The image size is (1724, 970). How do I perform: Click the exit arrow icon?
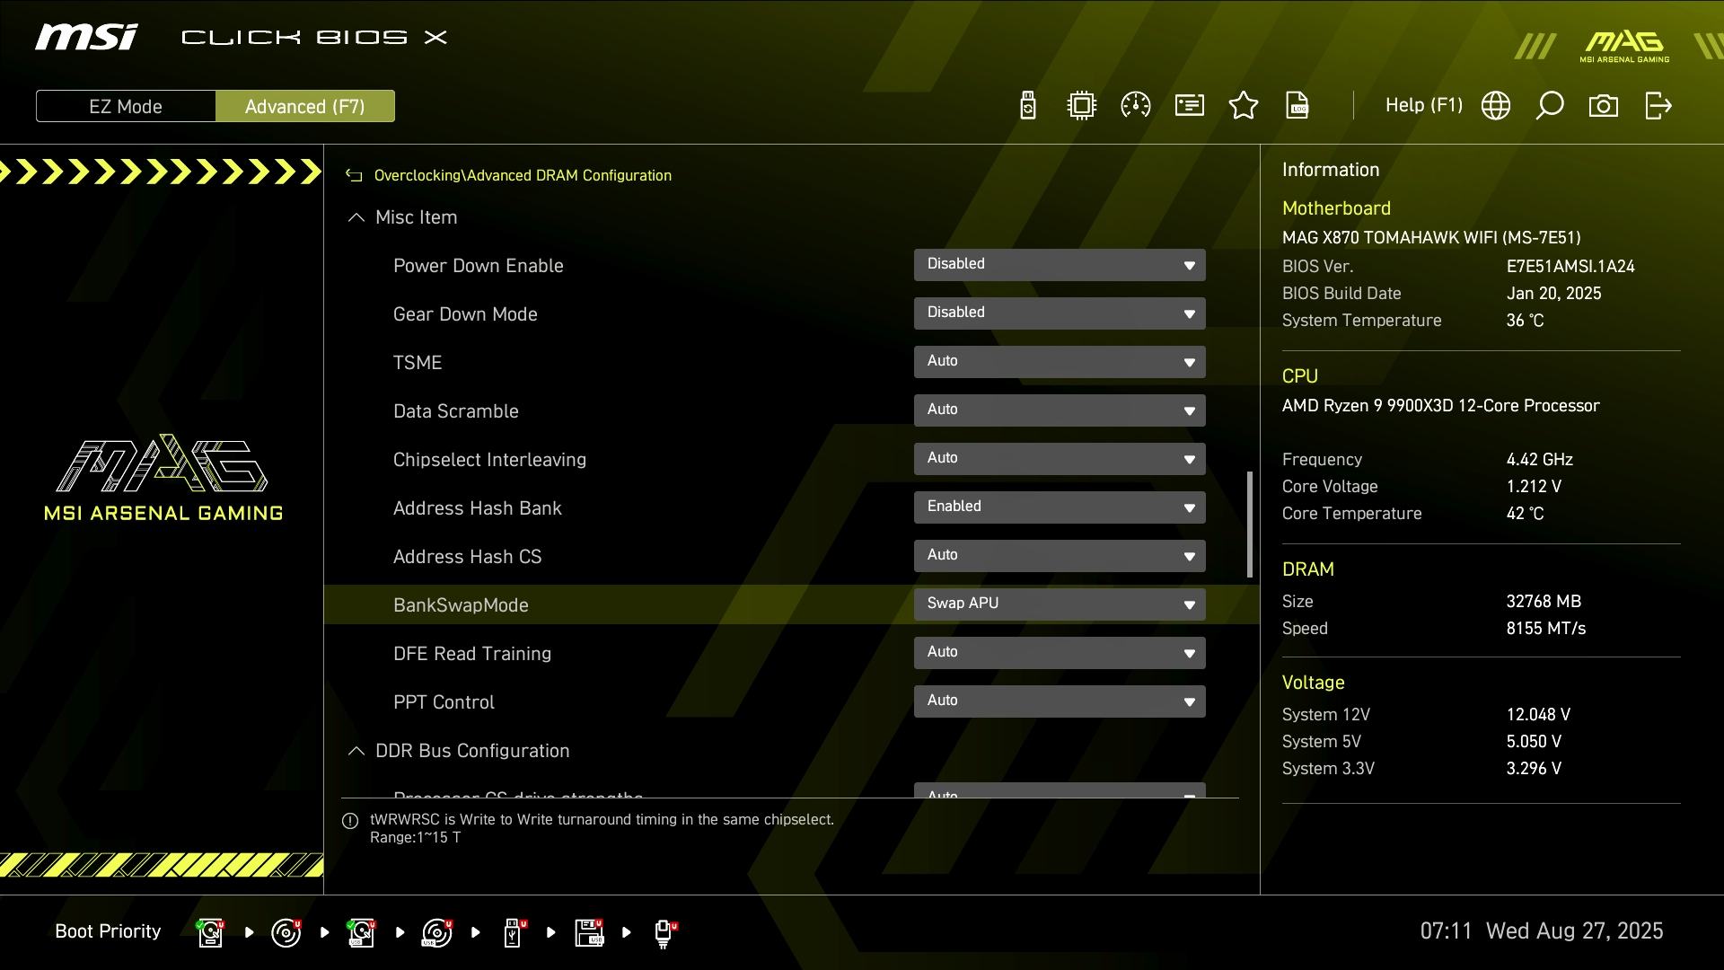(1658, 106)
